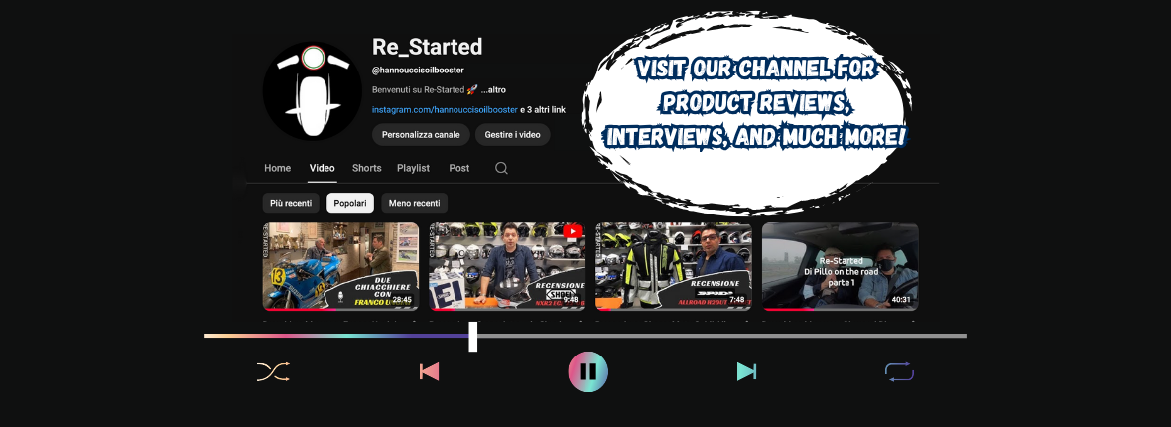Skip to next track
Viewport: 1171px width, 427px height.
(x=746, y=372)
